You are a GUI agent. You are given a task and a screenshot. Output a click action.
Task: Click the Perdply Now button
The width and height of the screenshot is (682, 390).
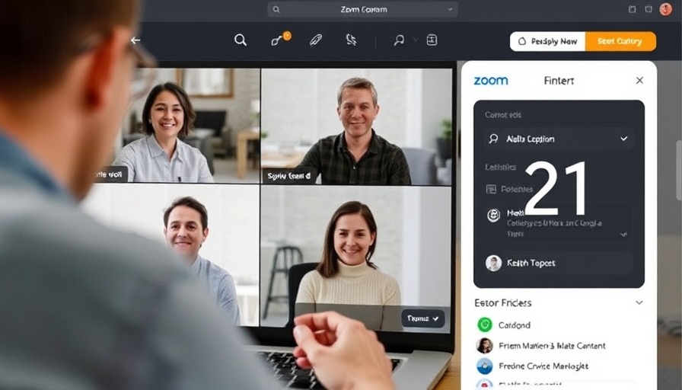click(x=547, y=41)
